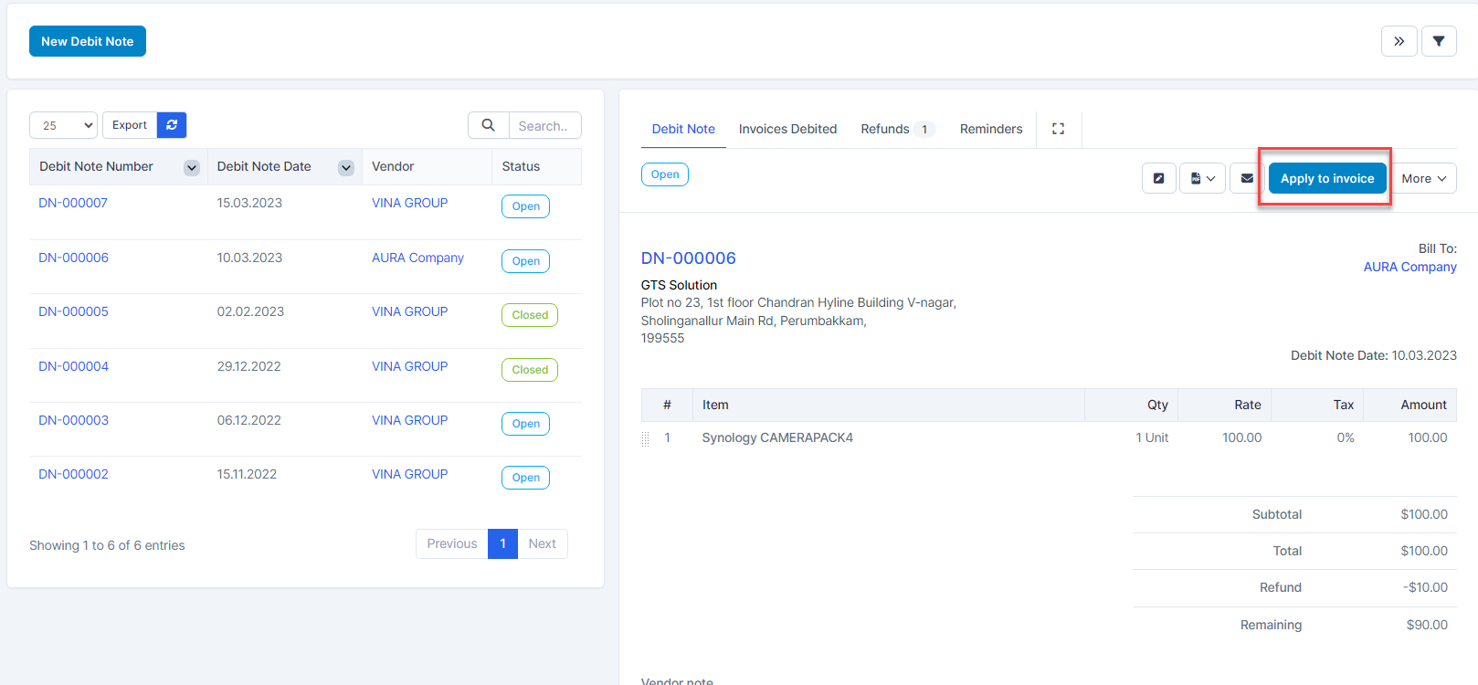The width and height of the screenshot is (1478, 685).
Task: Click the envelope email icon
Action: pyautogui.click(x=1247, y=179)
